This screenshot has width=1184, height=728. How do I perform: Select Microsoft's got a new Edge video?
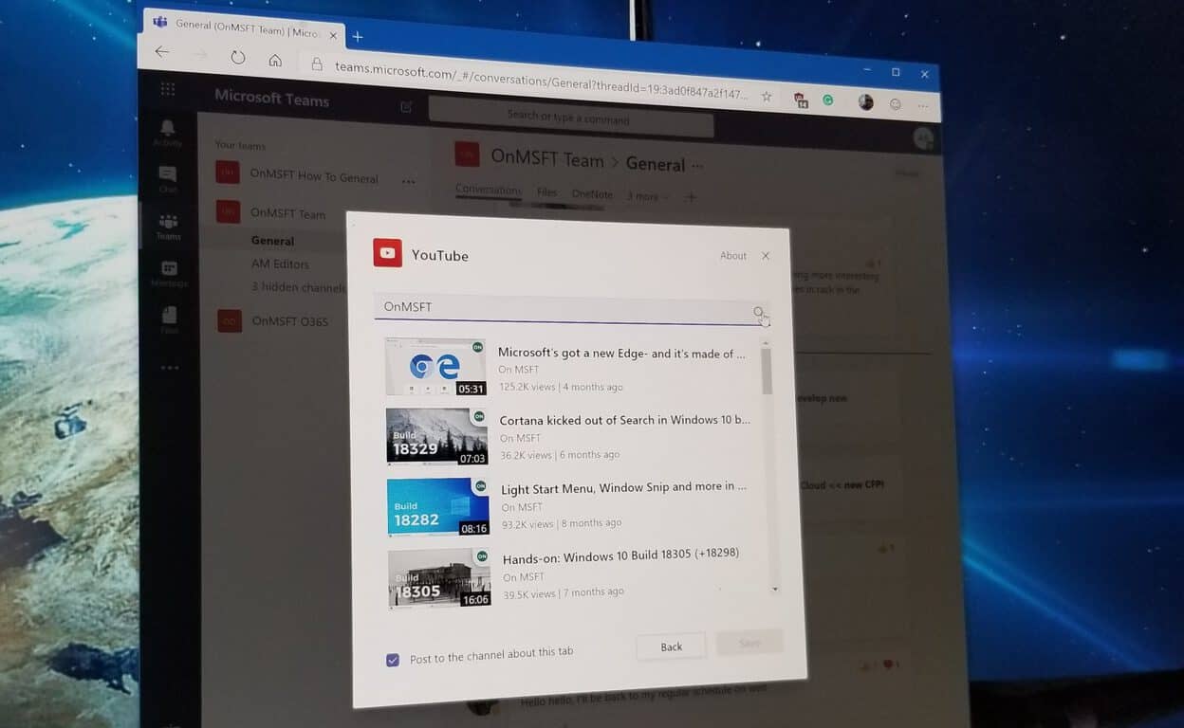(x=622, y=353)
